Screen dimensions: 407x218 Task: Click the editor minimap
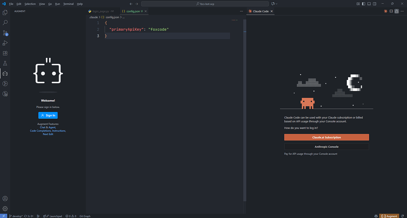coord(235,20)
